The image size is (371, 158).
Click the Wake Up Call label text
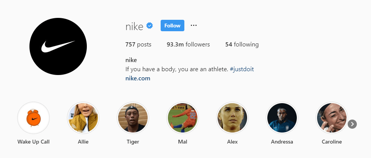33,142
